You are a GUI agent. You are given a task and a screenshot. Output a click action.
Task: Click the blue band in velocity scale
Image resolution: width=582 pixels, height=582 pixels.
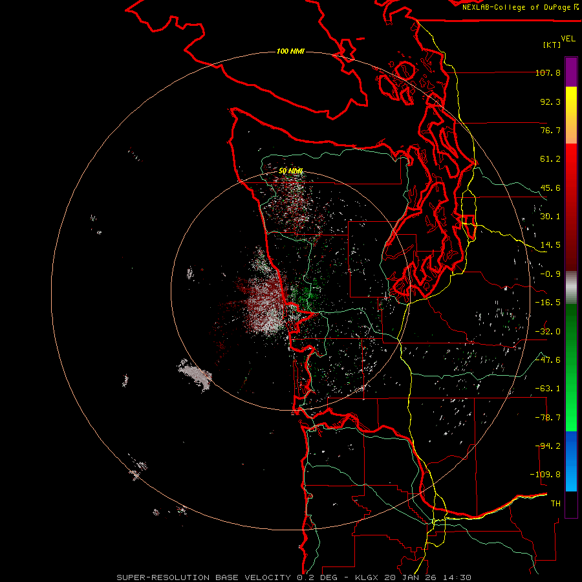(x=571, y=461)
